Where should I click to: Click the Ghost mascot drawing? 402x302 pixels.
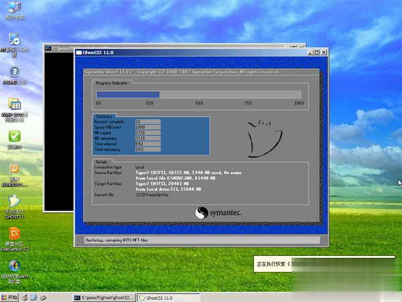point(261,139)
